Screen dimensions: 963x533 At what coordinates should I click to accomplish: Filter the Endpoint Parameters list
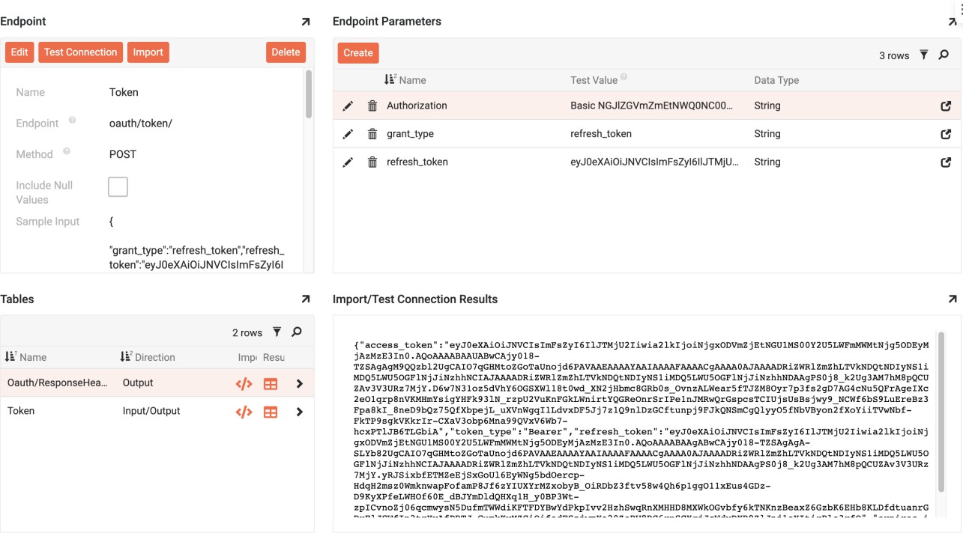924,55
